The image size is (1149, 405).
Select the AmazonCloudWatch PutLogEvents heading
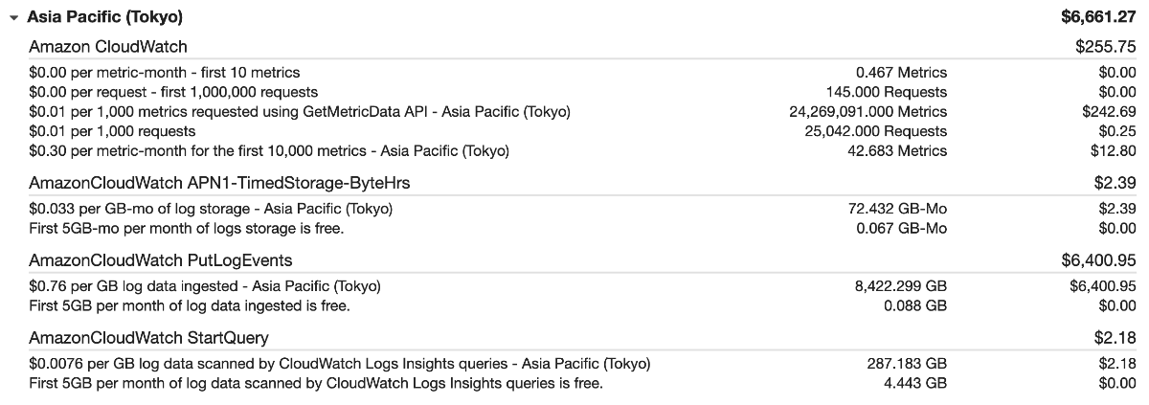click(161, 259)
